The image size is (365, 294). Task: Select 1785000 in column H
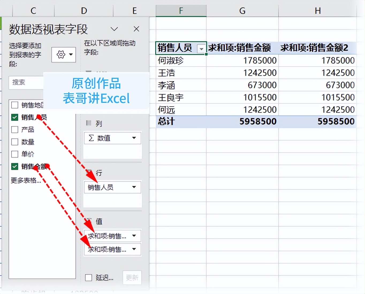(318, 60)
